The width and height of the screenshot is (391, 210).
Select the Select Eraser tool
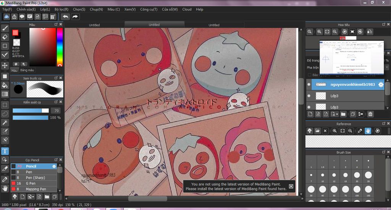click(5, 140)
